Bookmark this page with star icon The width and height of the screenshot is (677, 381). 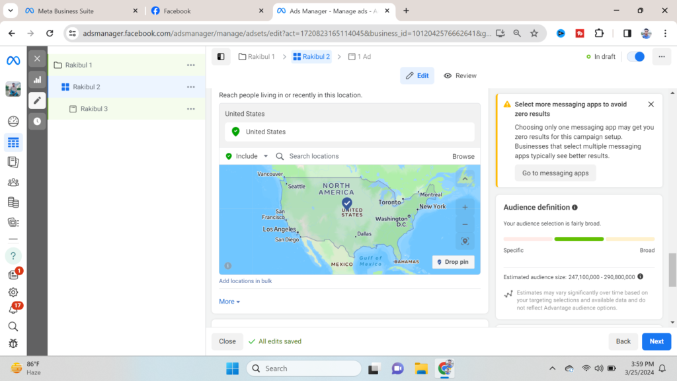[534, 33]
